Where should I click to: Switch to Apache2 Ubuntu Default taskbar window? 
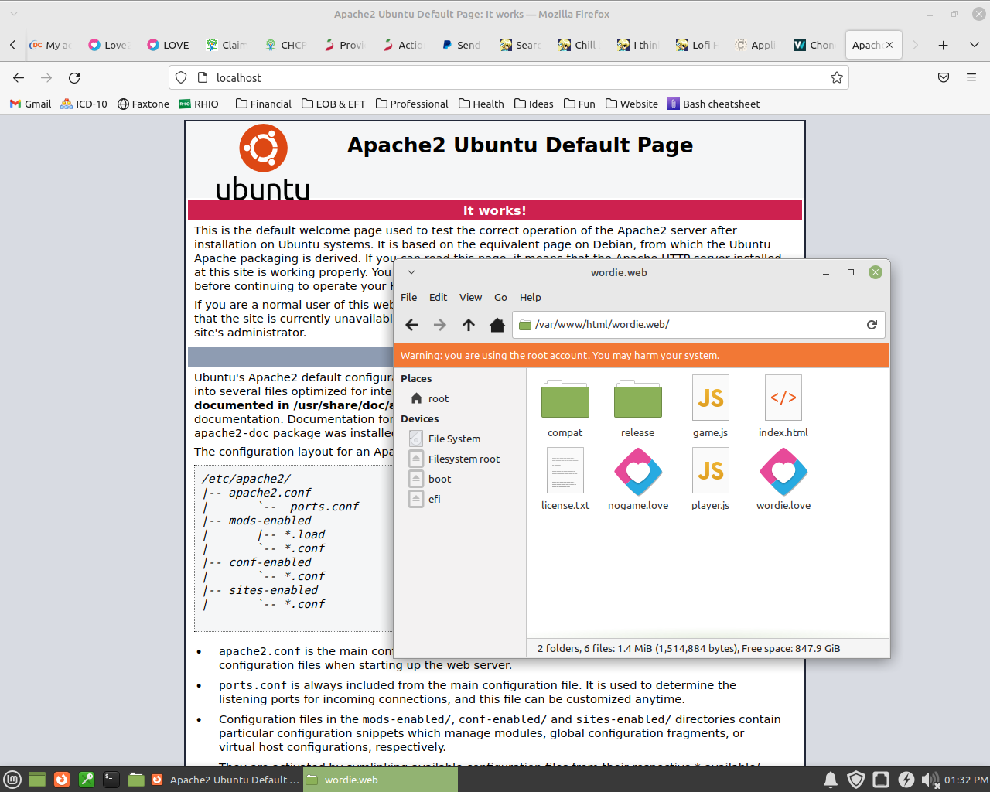tap(224, 780)
